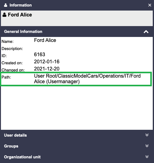Select the Ford Alice header title
154x163 pixels.
[20, 15]
